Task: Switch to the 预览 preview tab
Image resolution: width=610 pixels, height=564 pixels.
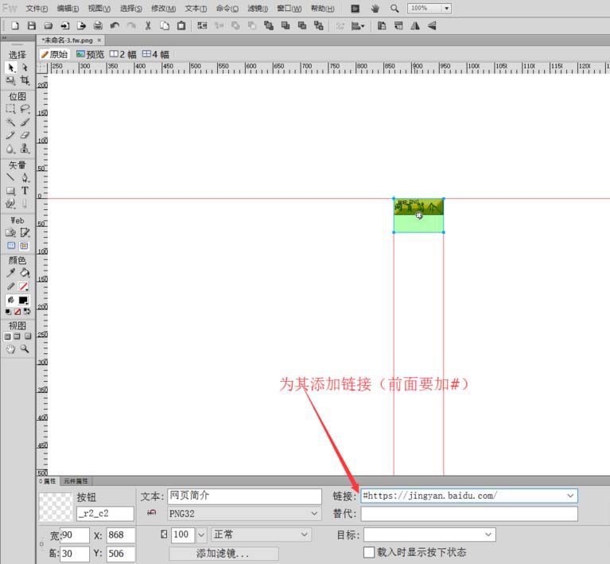Action: point(90,54)
